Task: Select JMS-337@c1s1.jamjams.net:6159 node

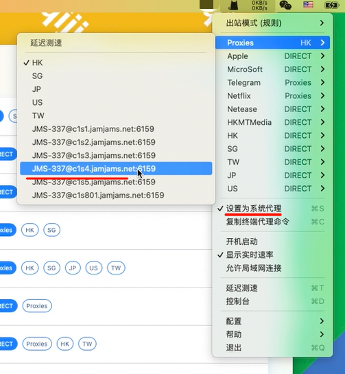Action: [x=116, y=129]
